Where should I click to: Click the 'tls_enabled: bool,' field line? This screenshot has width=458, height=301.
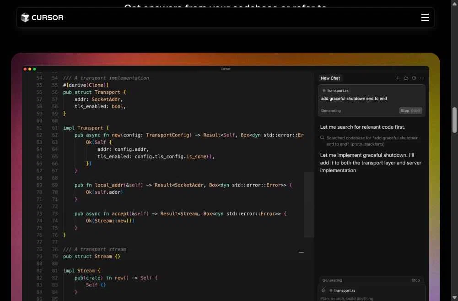100,106
